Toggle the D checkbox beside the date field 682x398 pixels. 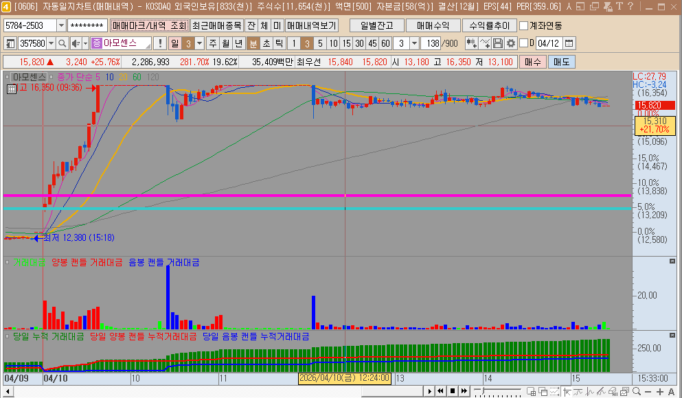pyautogui.click(x=523, y=43)
